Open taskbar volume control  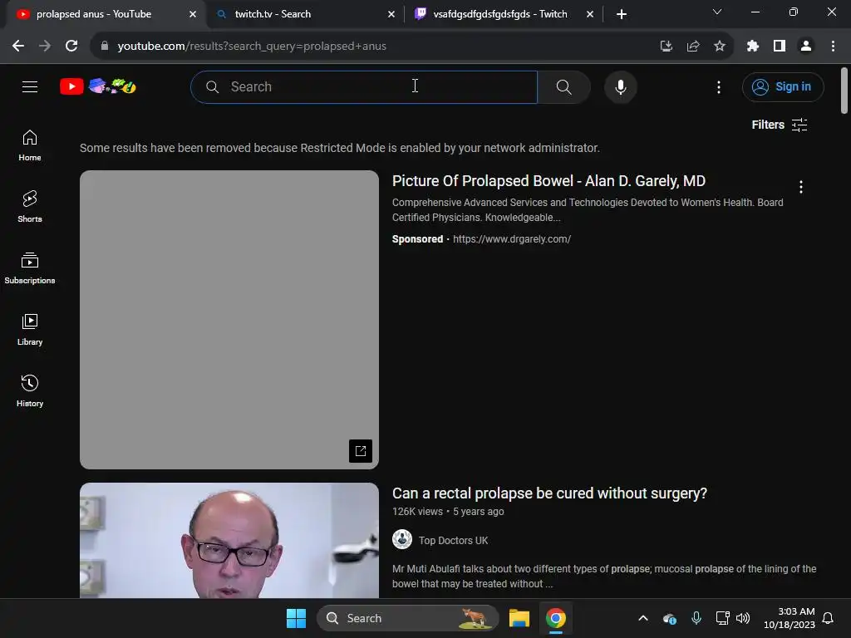coord(743,618)
